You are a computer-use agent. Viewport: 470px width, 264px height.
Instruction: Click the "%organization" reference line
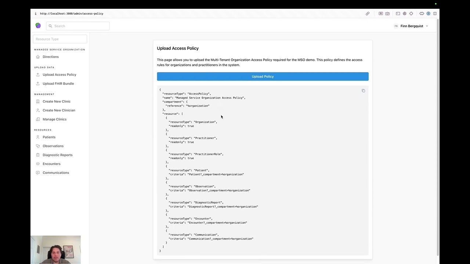click(x=187, y=106)
